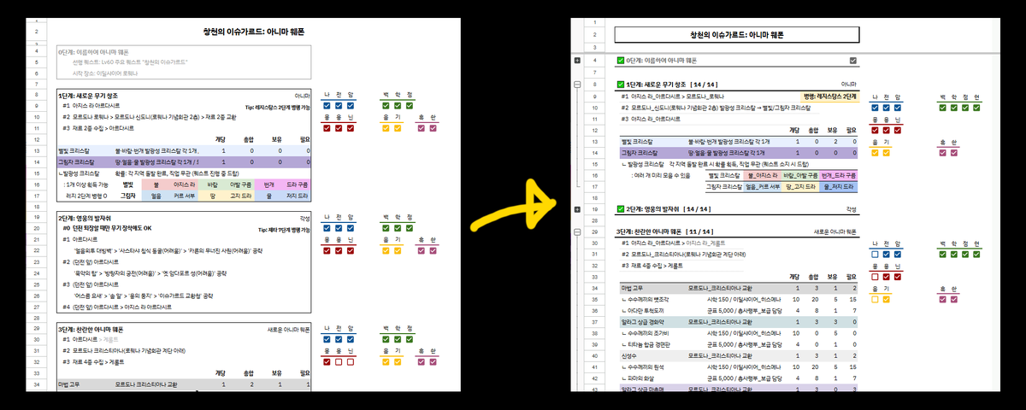
Task: Select 아다만 투척도끼 row
Action: tap(737, 310)
